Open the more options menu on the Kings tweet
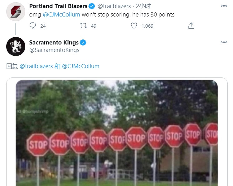Viewport: 233px width, 186px height. (x=224, y=43)
